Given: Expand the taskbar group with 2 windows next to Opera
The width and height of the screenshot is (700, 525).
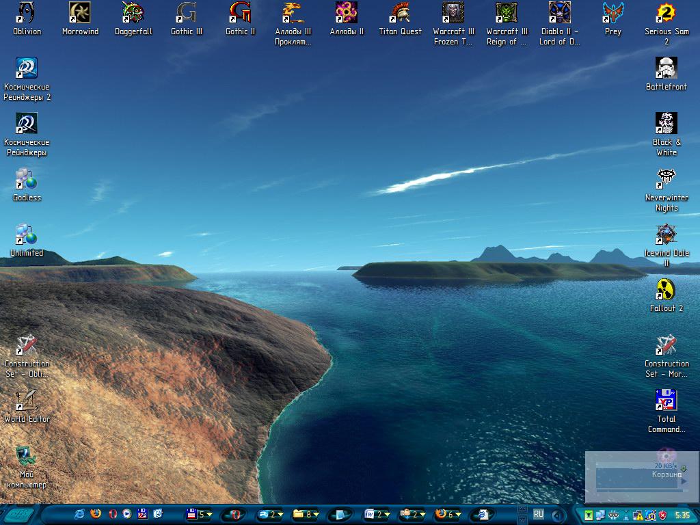Looking at the screenshot, I should tap(270, 514).
